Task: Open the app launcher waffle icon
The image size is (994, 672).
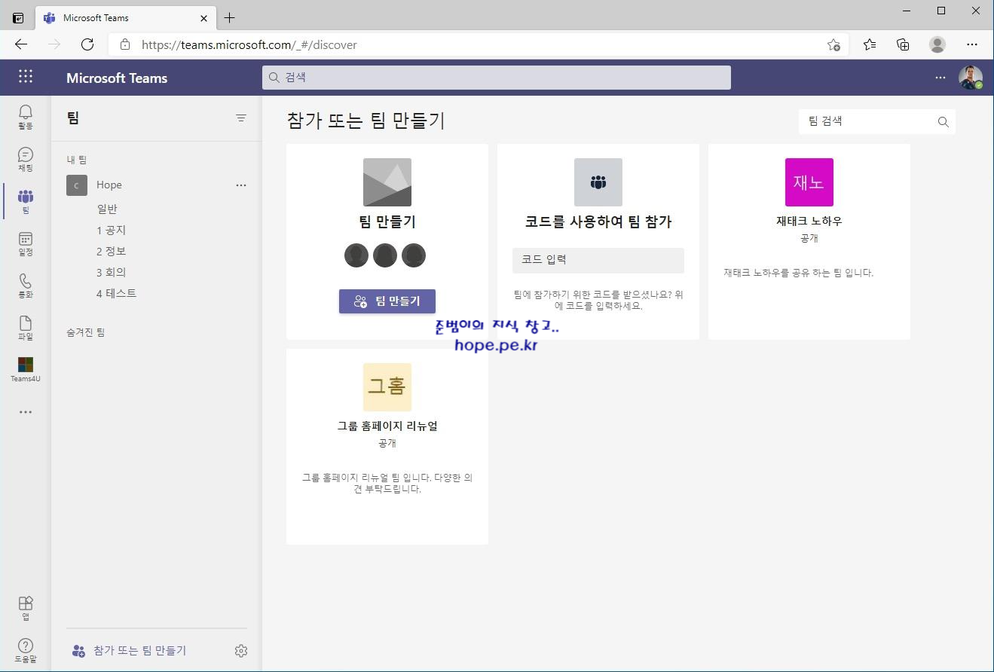Action: coord(26,77)
